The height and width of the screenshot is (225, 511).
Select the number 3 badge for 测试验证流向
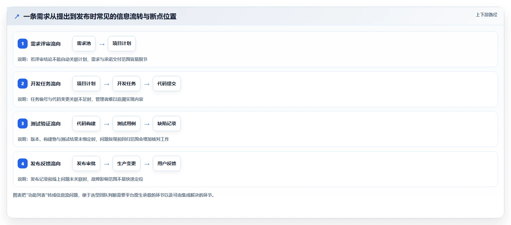pyautogui.click(x=23, y=123)
